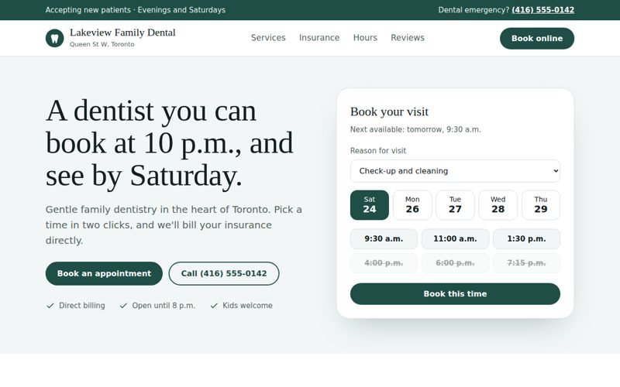The image size is (620, 387).
Task: Click the Direct billing checkmark icon
Action: [x=50, y=306]
